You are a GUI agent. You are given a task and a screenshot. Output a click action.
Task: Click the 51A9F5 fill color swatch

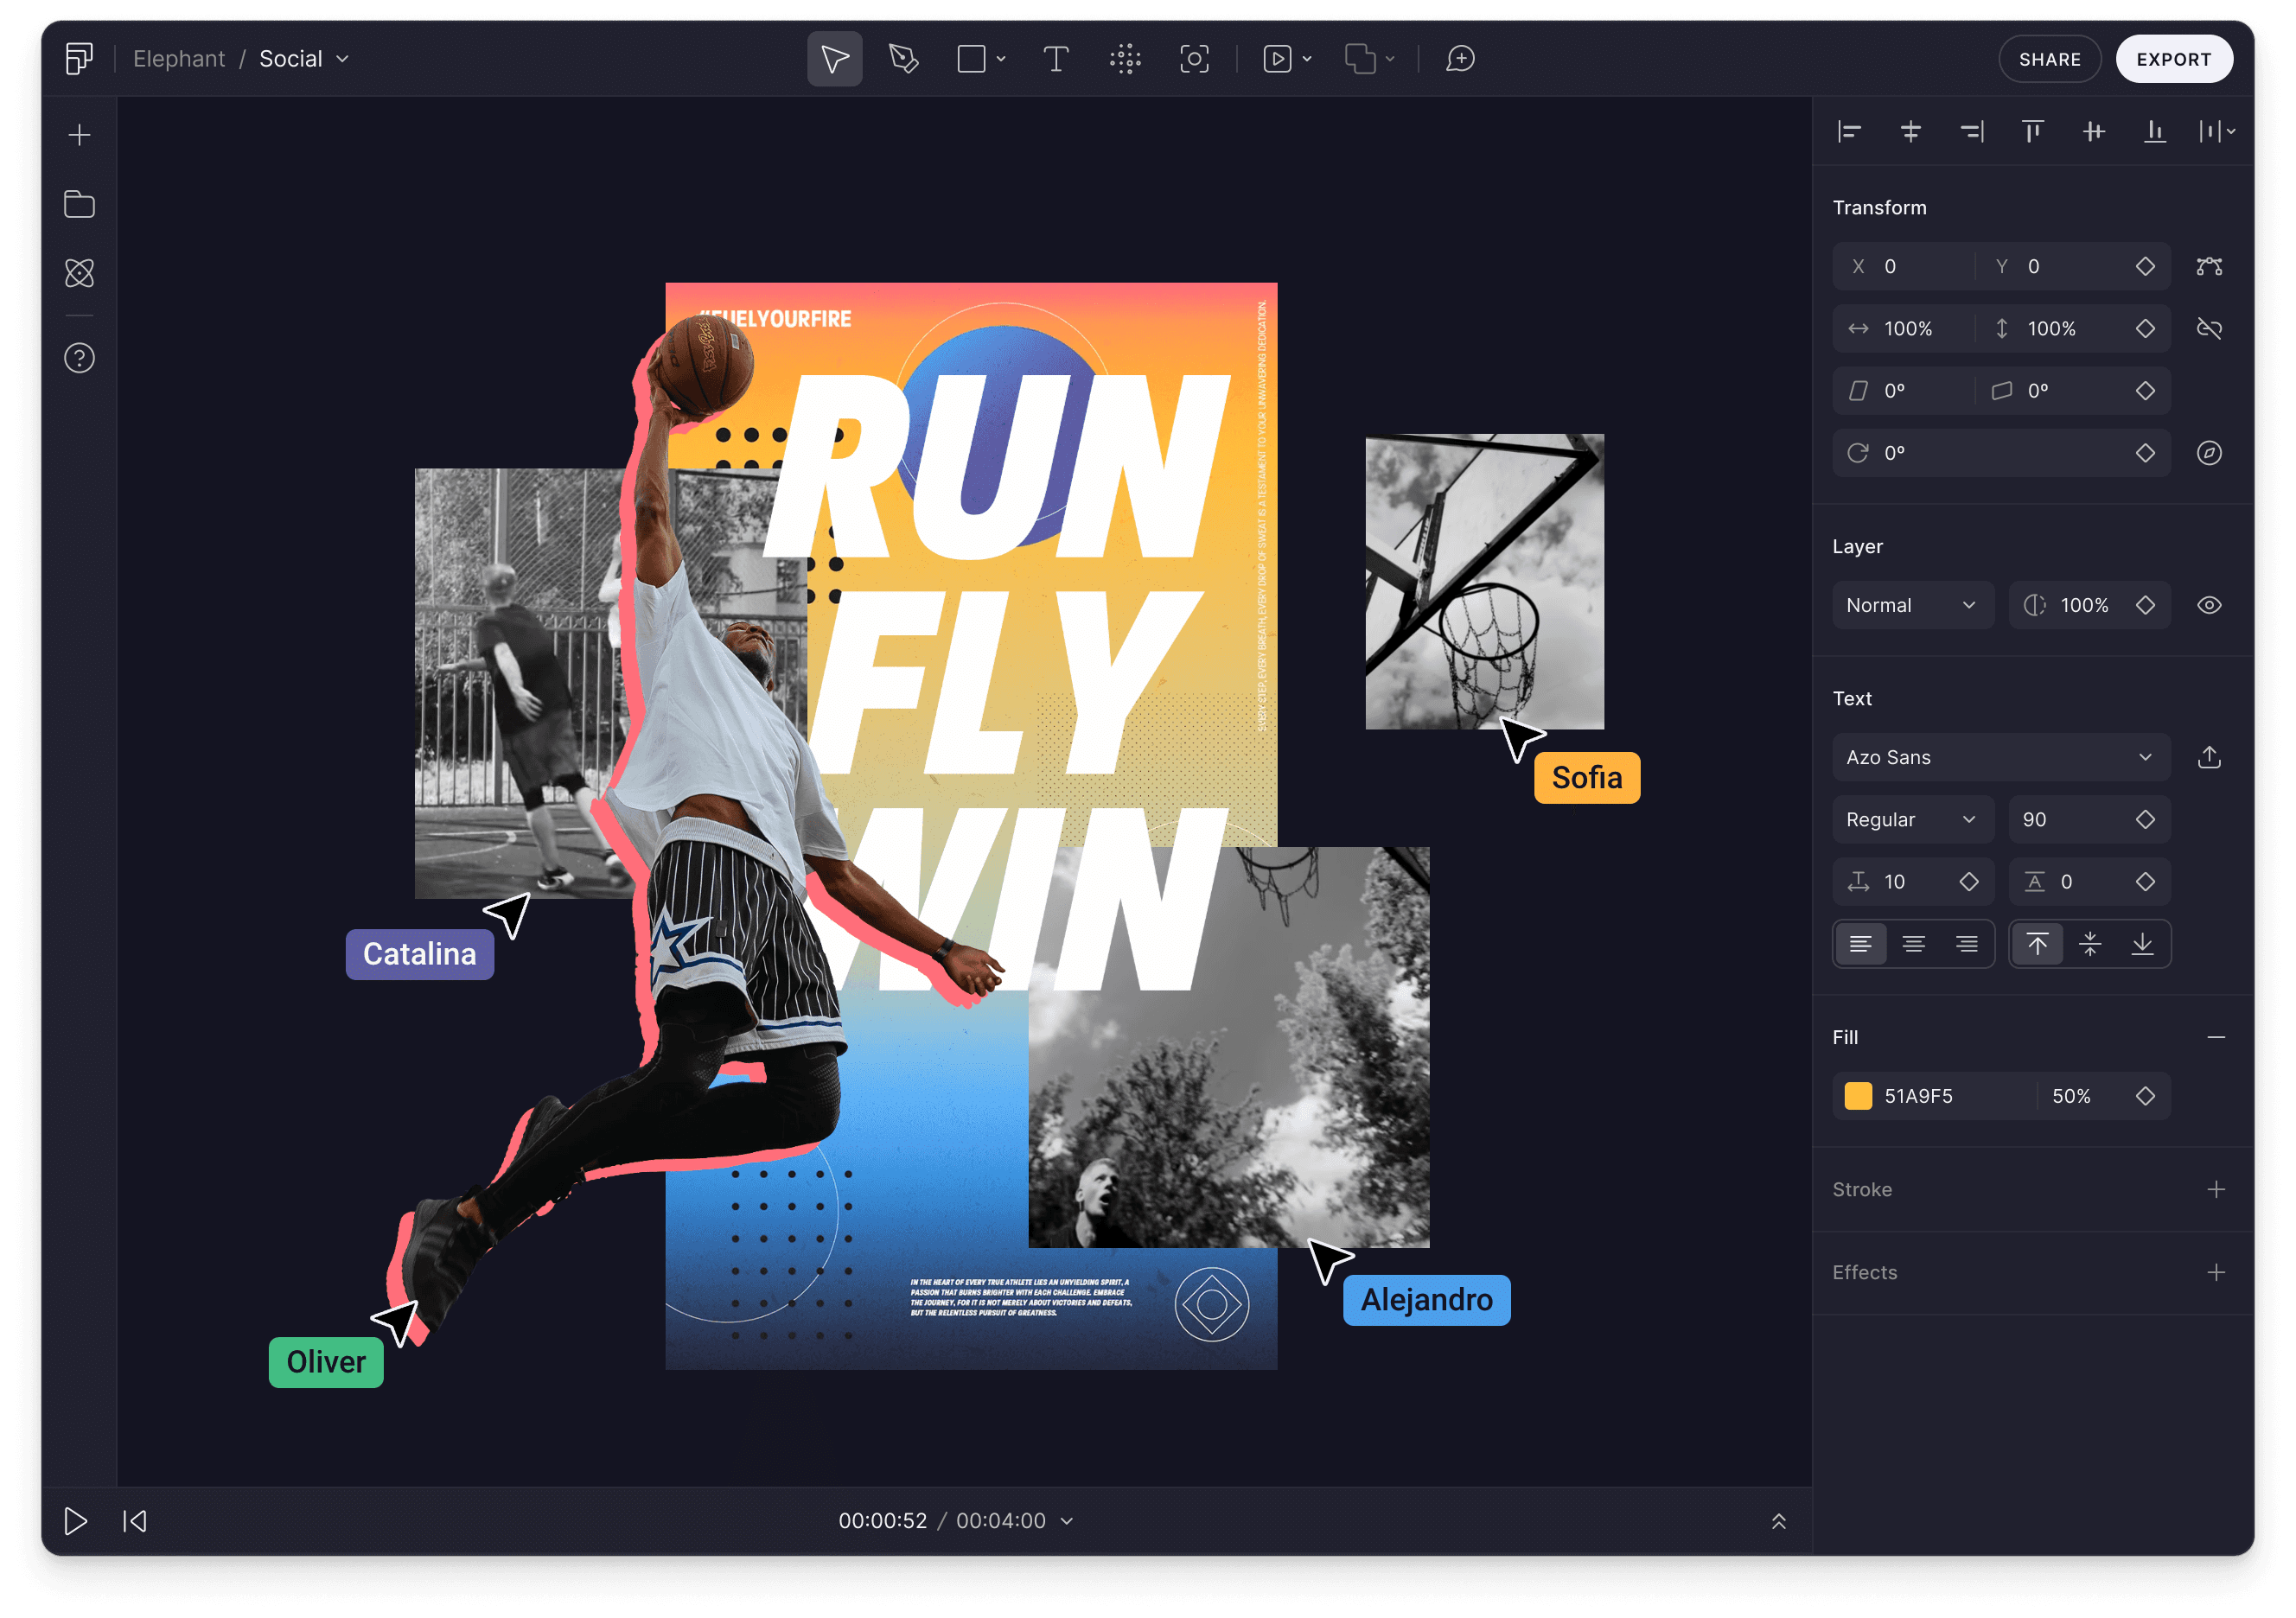click(1858, 1095)
